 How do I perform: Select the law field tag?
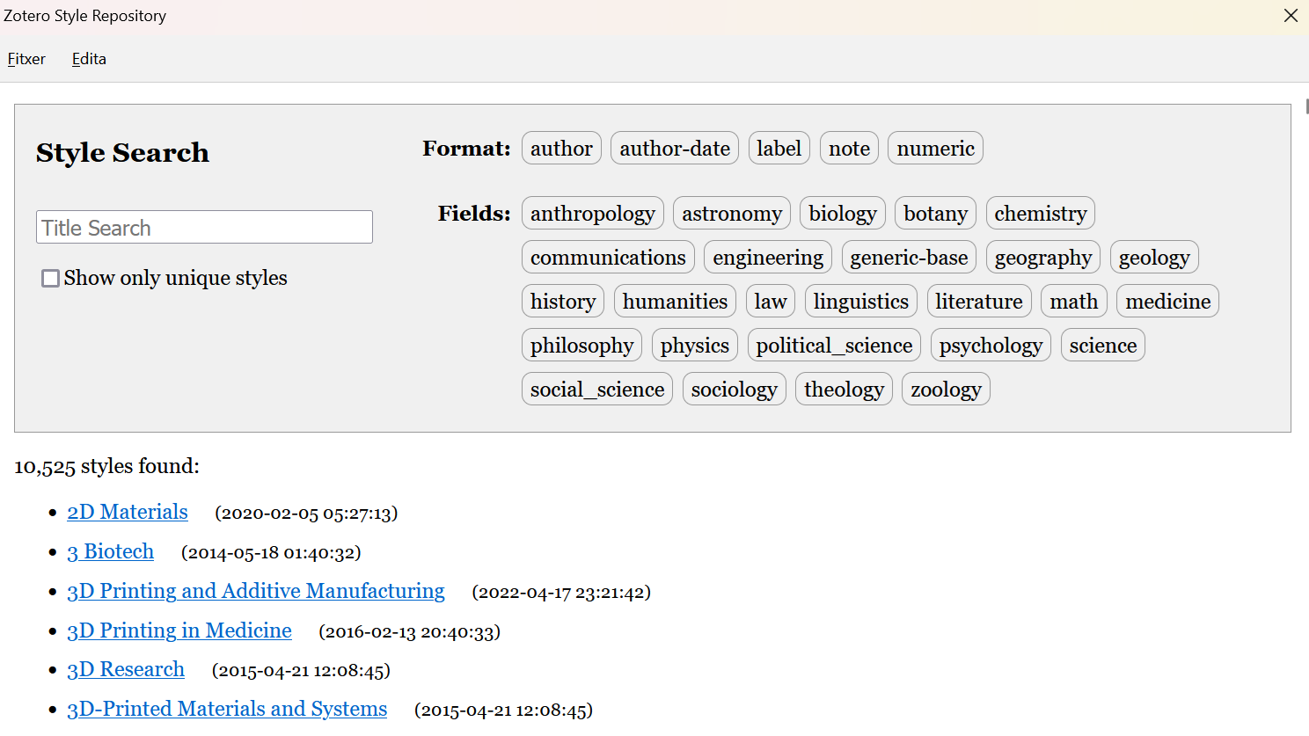point(771,302)
